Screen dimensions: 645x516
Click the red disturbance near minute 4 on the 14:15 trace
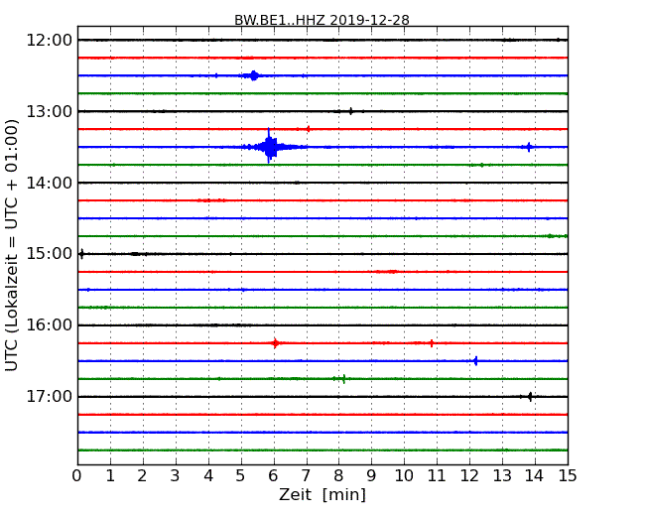[211, 200]
